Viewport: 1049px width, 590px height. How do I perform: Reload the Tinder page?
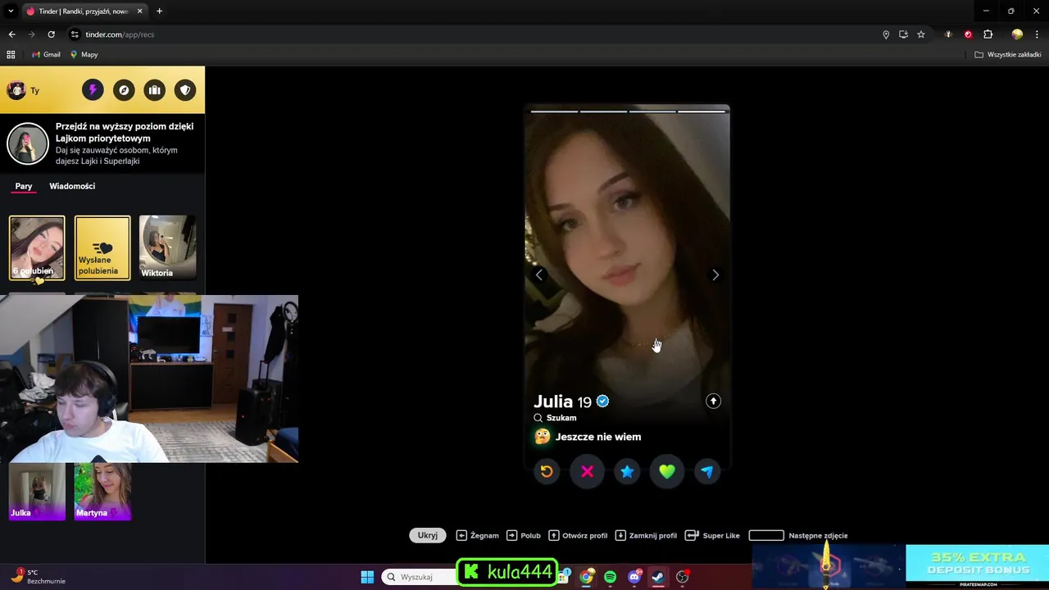(51, 34)
